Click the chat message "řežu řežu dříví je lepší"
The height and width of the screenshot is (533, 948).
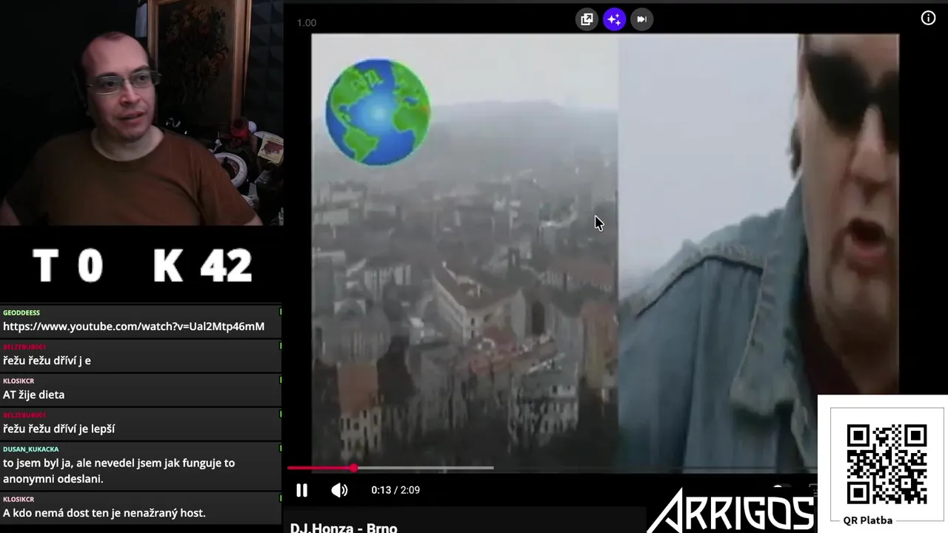pos(59,429)
